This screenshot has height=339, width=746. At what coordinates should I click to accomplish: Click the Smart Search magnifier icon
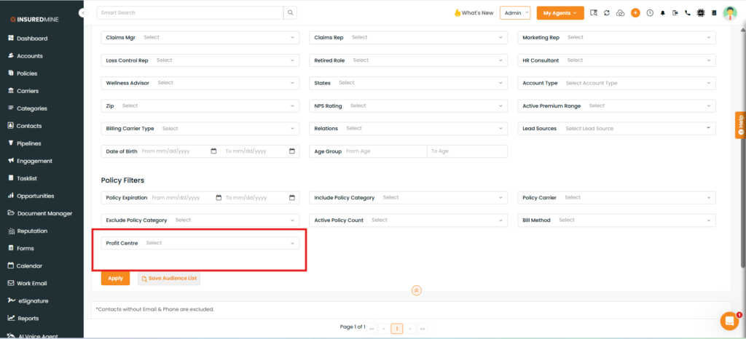pyautogui.click(x=290, y=13)
